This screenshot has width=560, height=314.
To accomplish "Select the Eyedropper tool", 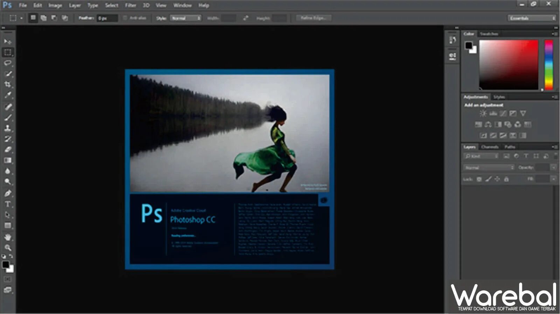I will click(8, 95).
